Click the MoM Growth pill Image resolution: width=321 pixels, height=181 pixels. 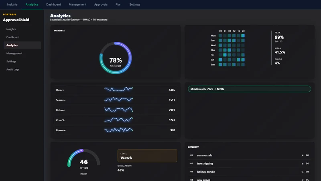(x=249, y=89)
